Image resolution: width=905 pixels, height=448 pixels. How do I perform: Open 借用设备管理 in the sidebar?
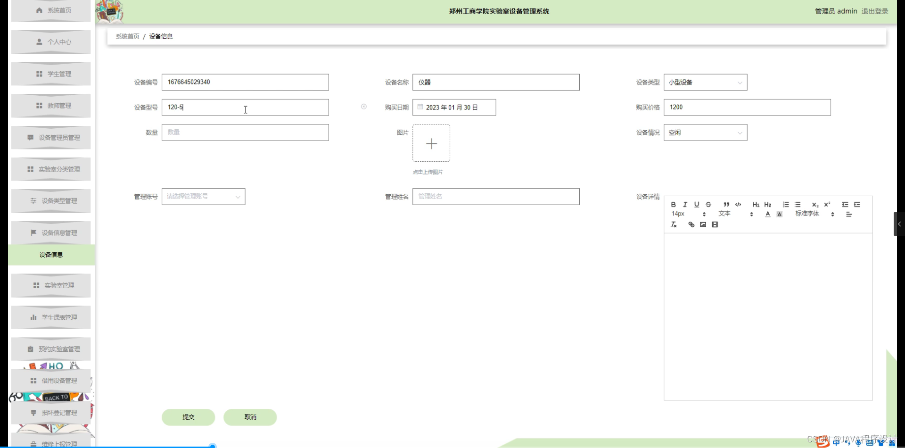51,381
